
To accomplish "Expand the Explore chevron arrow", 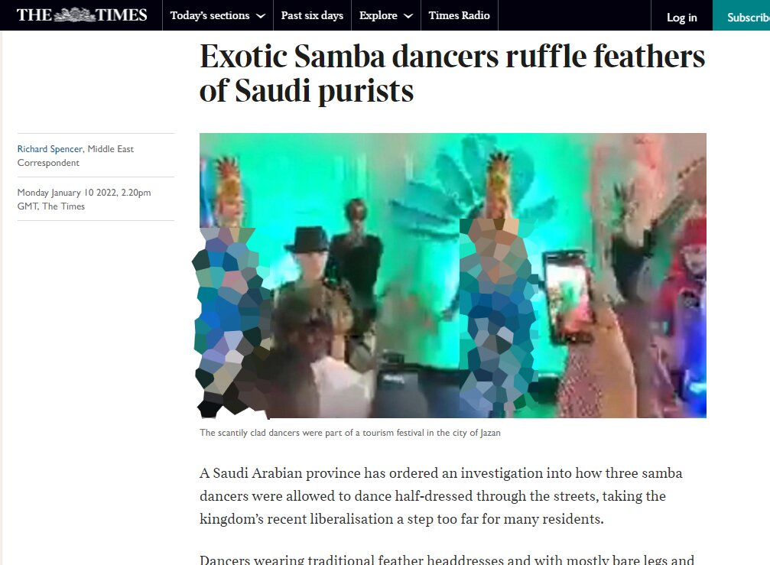I will pyautogui.click(x=408, y=16).
